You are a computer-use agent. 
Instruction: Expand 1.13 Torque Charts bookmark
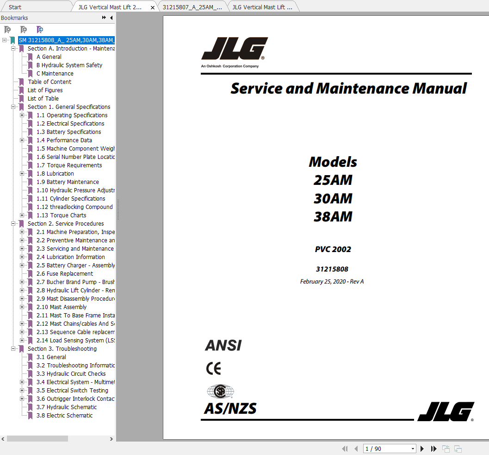pos(22,215)
